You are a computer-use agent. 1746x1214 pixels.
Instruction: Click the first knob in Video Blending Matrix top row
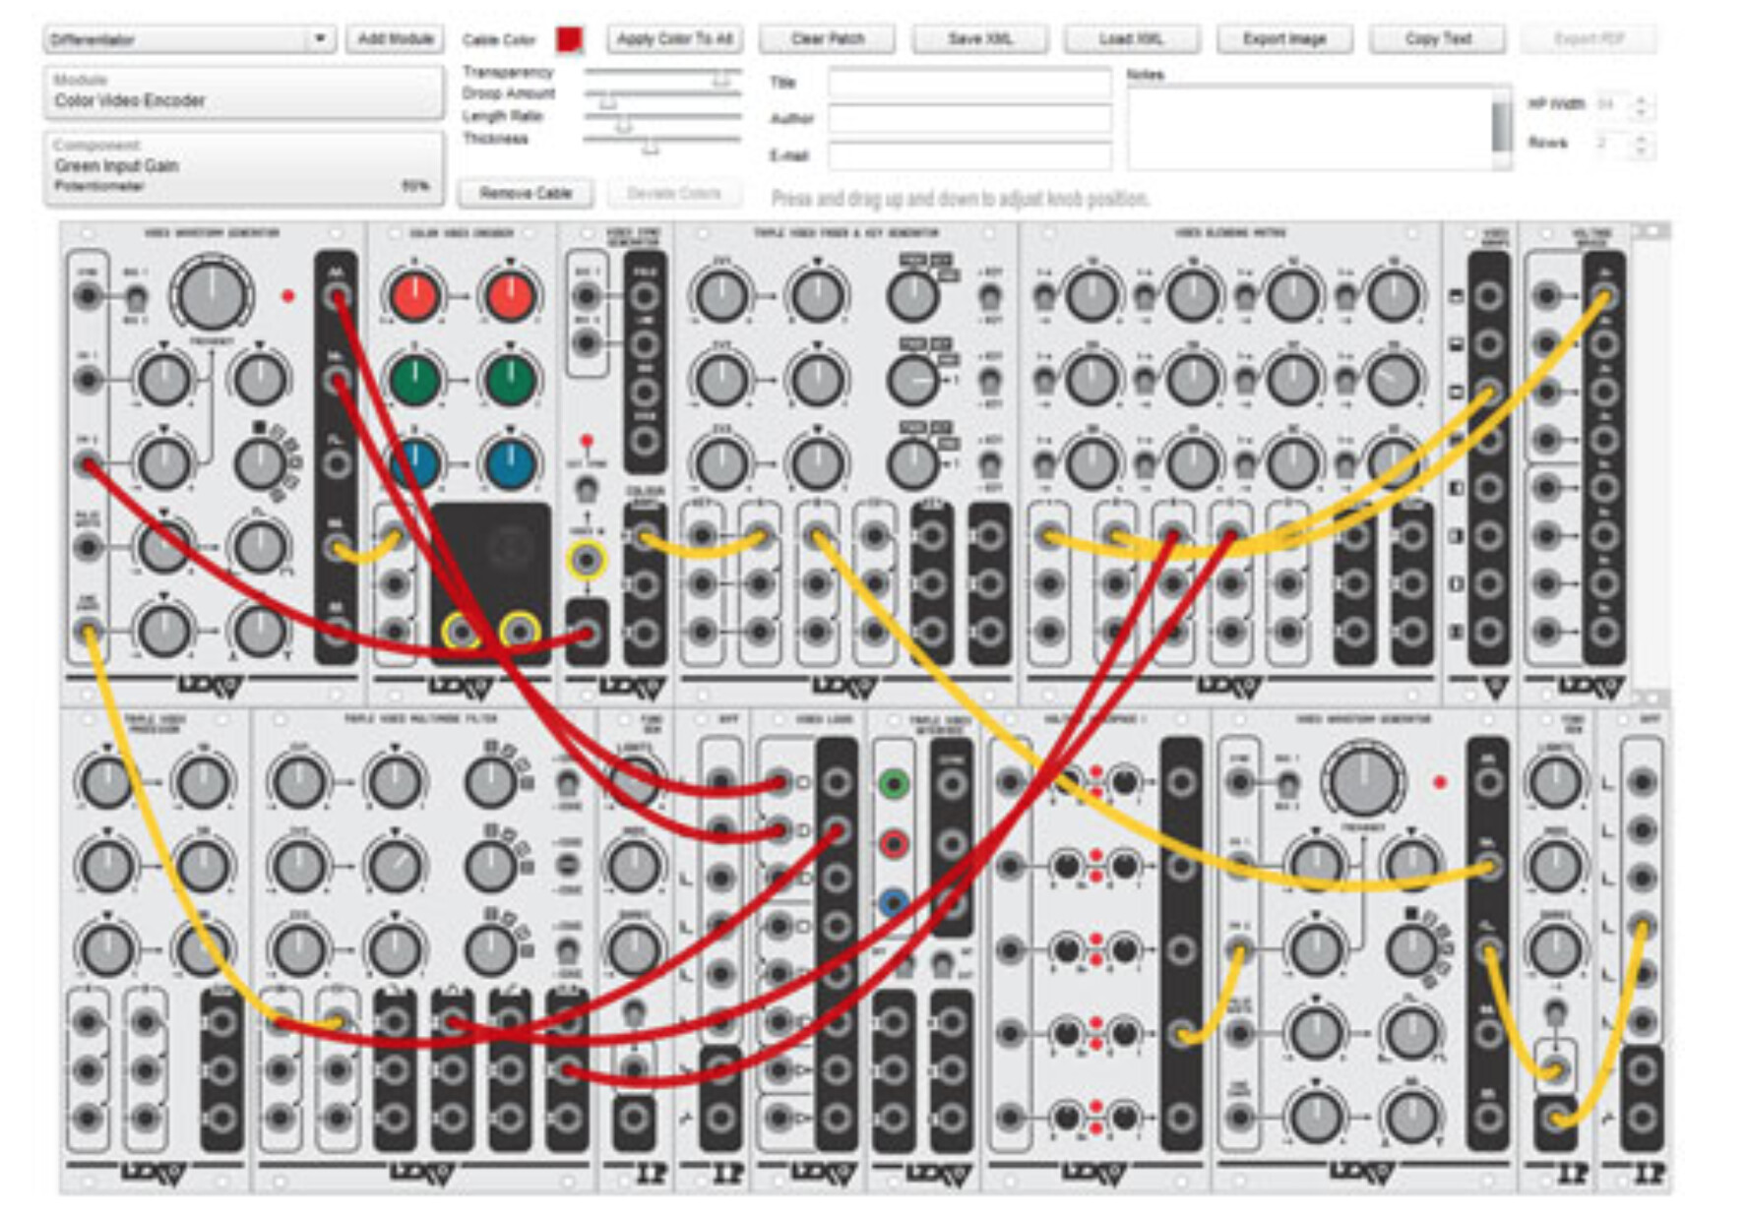point(1091,294)
